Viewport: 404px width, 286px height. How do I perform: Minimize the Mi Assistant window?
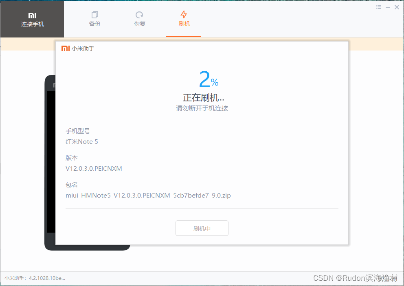coord(388,7)
